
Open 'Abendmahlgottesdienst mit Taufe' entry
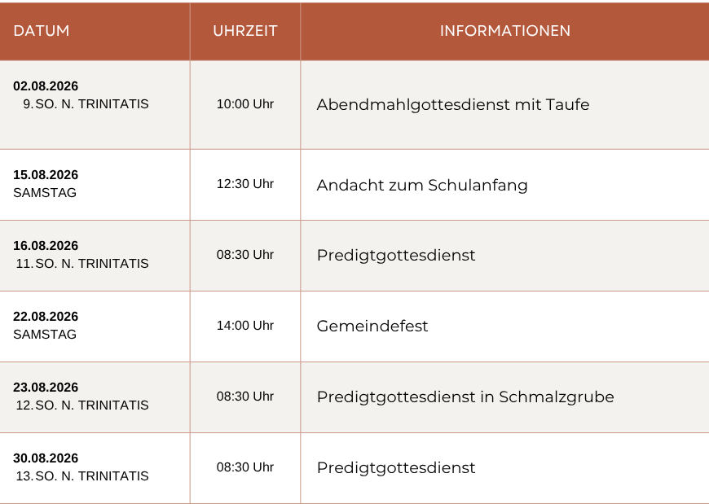453,104
